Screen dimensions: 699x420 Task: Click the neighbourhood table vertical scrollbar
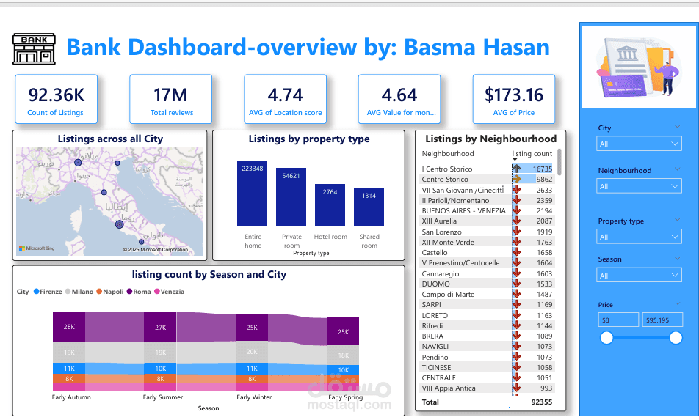559,162
